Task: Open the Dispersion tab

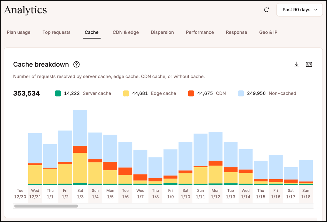Action: click(x=162, y=32)
